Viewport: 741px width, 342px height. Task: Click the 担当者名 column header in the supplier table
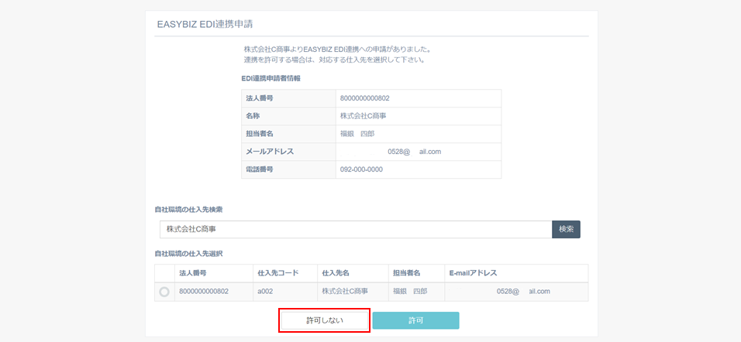coord(406,273)
